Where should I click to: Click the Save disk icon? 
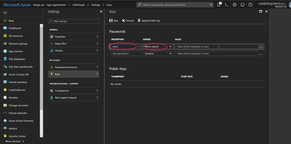(x=111, y=21)
